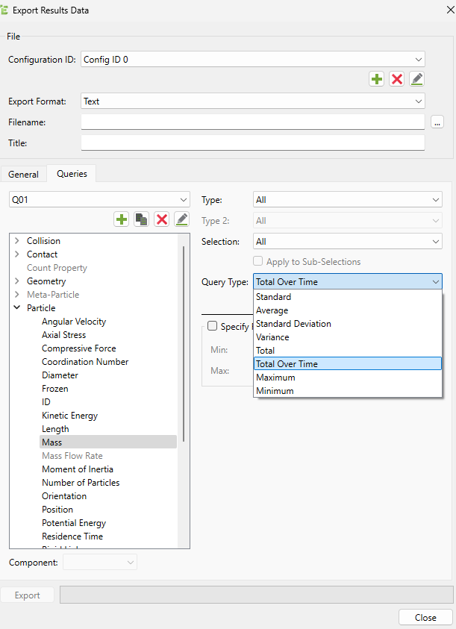Add a new query with green plus
Viewport: 456px width, 629px height.
click(121, 219)
